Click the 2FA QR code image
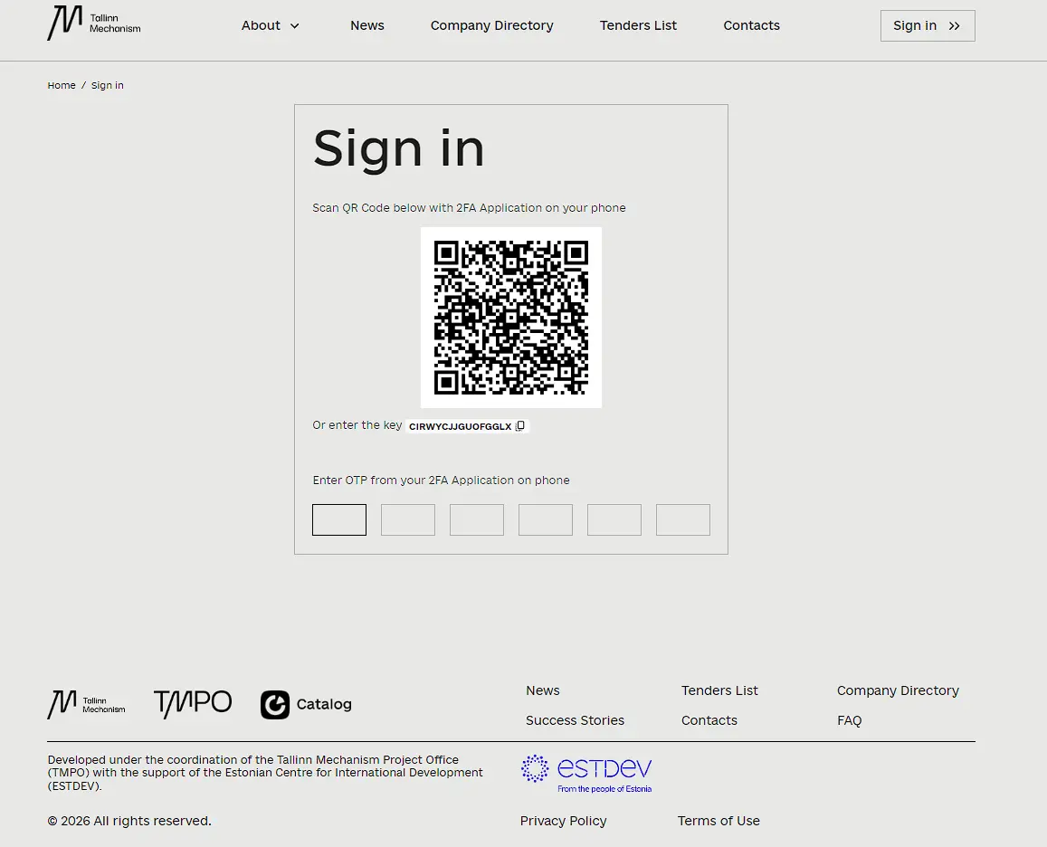The image size is (1047, 847). pyautogui.click(x=510, y=318)
